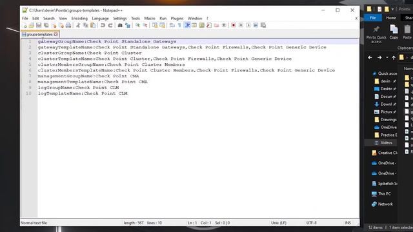Click the Stop Recording macro icon
This screenshot has height=232, width=413.
tap(241, 25)
